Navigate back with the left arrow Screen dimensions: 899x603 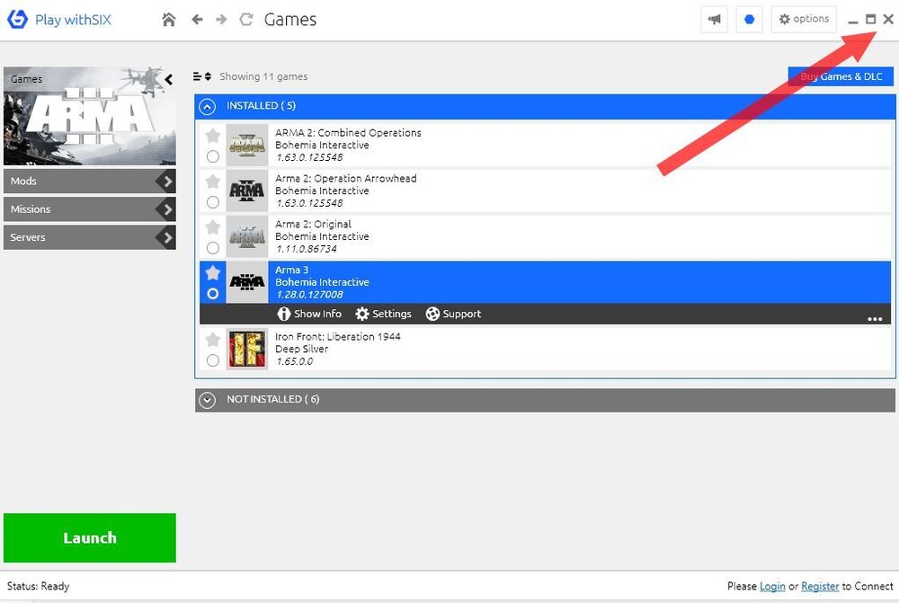197,20
